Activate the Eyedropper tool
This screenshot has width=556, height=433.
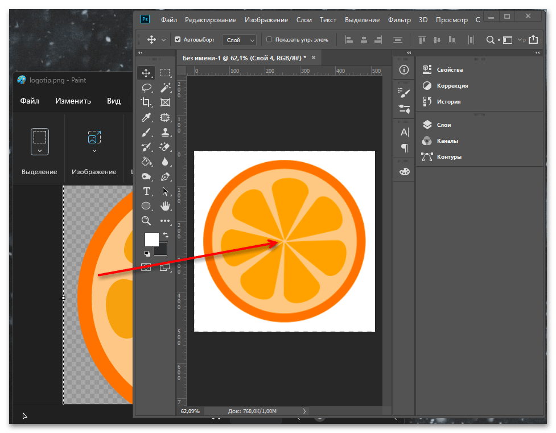point(146,117)
